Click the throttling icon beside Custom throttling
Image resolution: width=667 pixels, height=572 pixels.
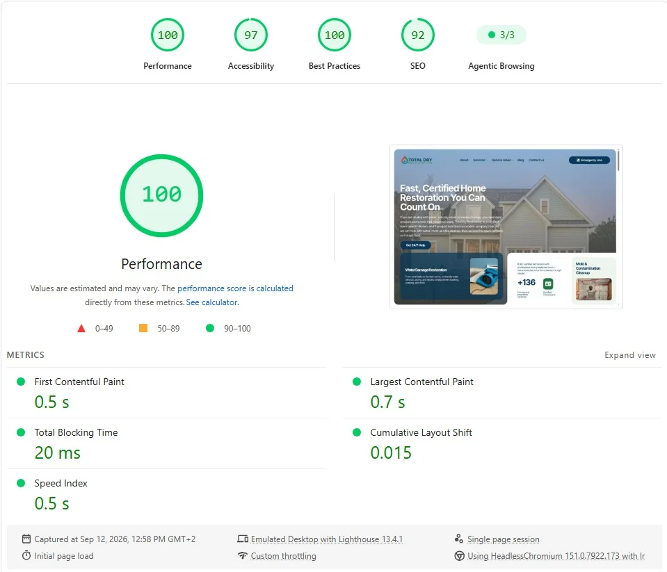tap(243, 555)
